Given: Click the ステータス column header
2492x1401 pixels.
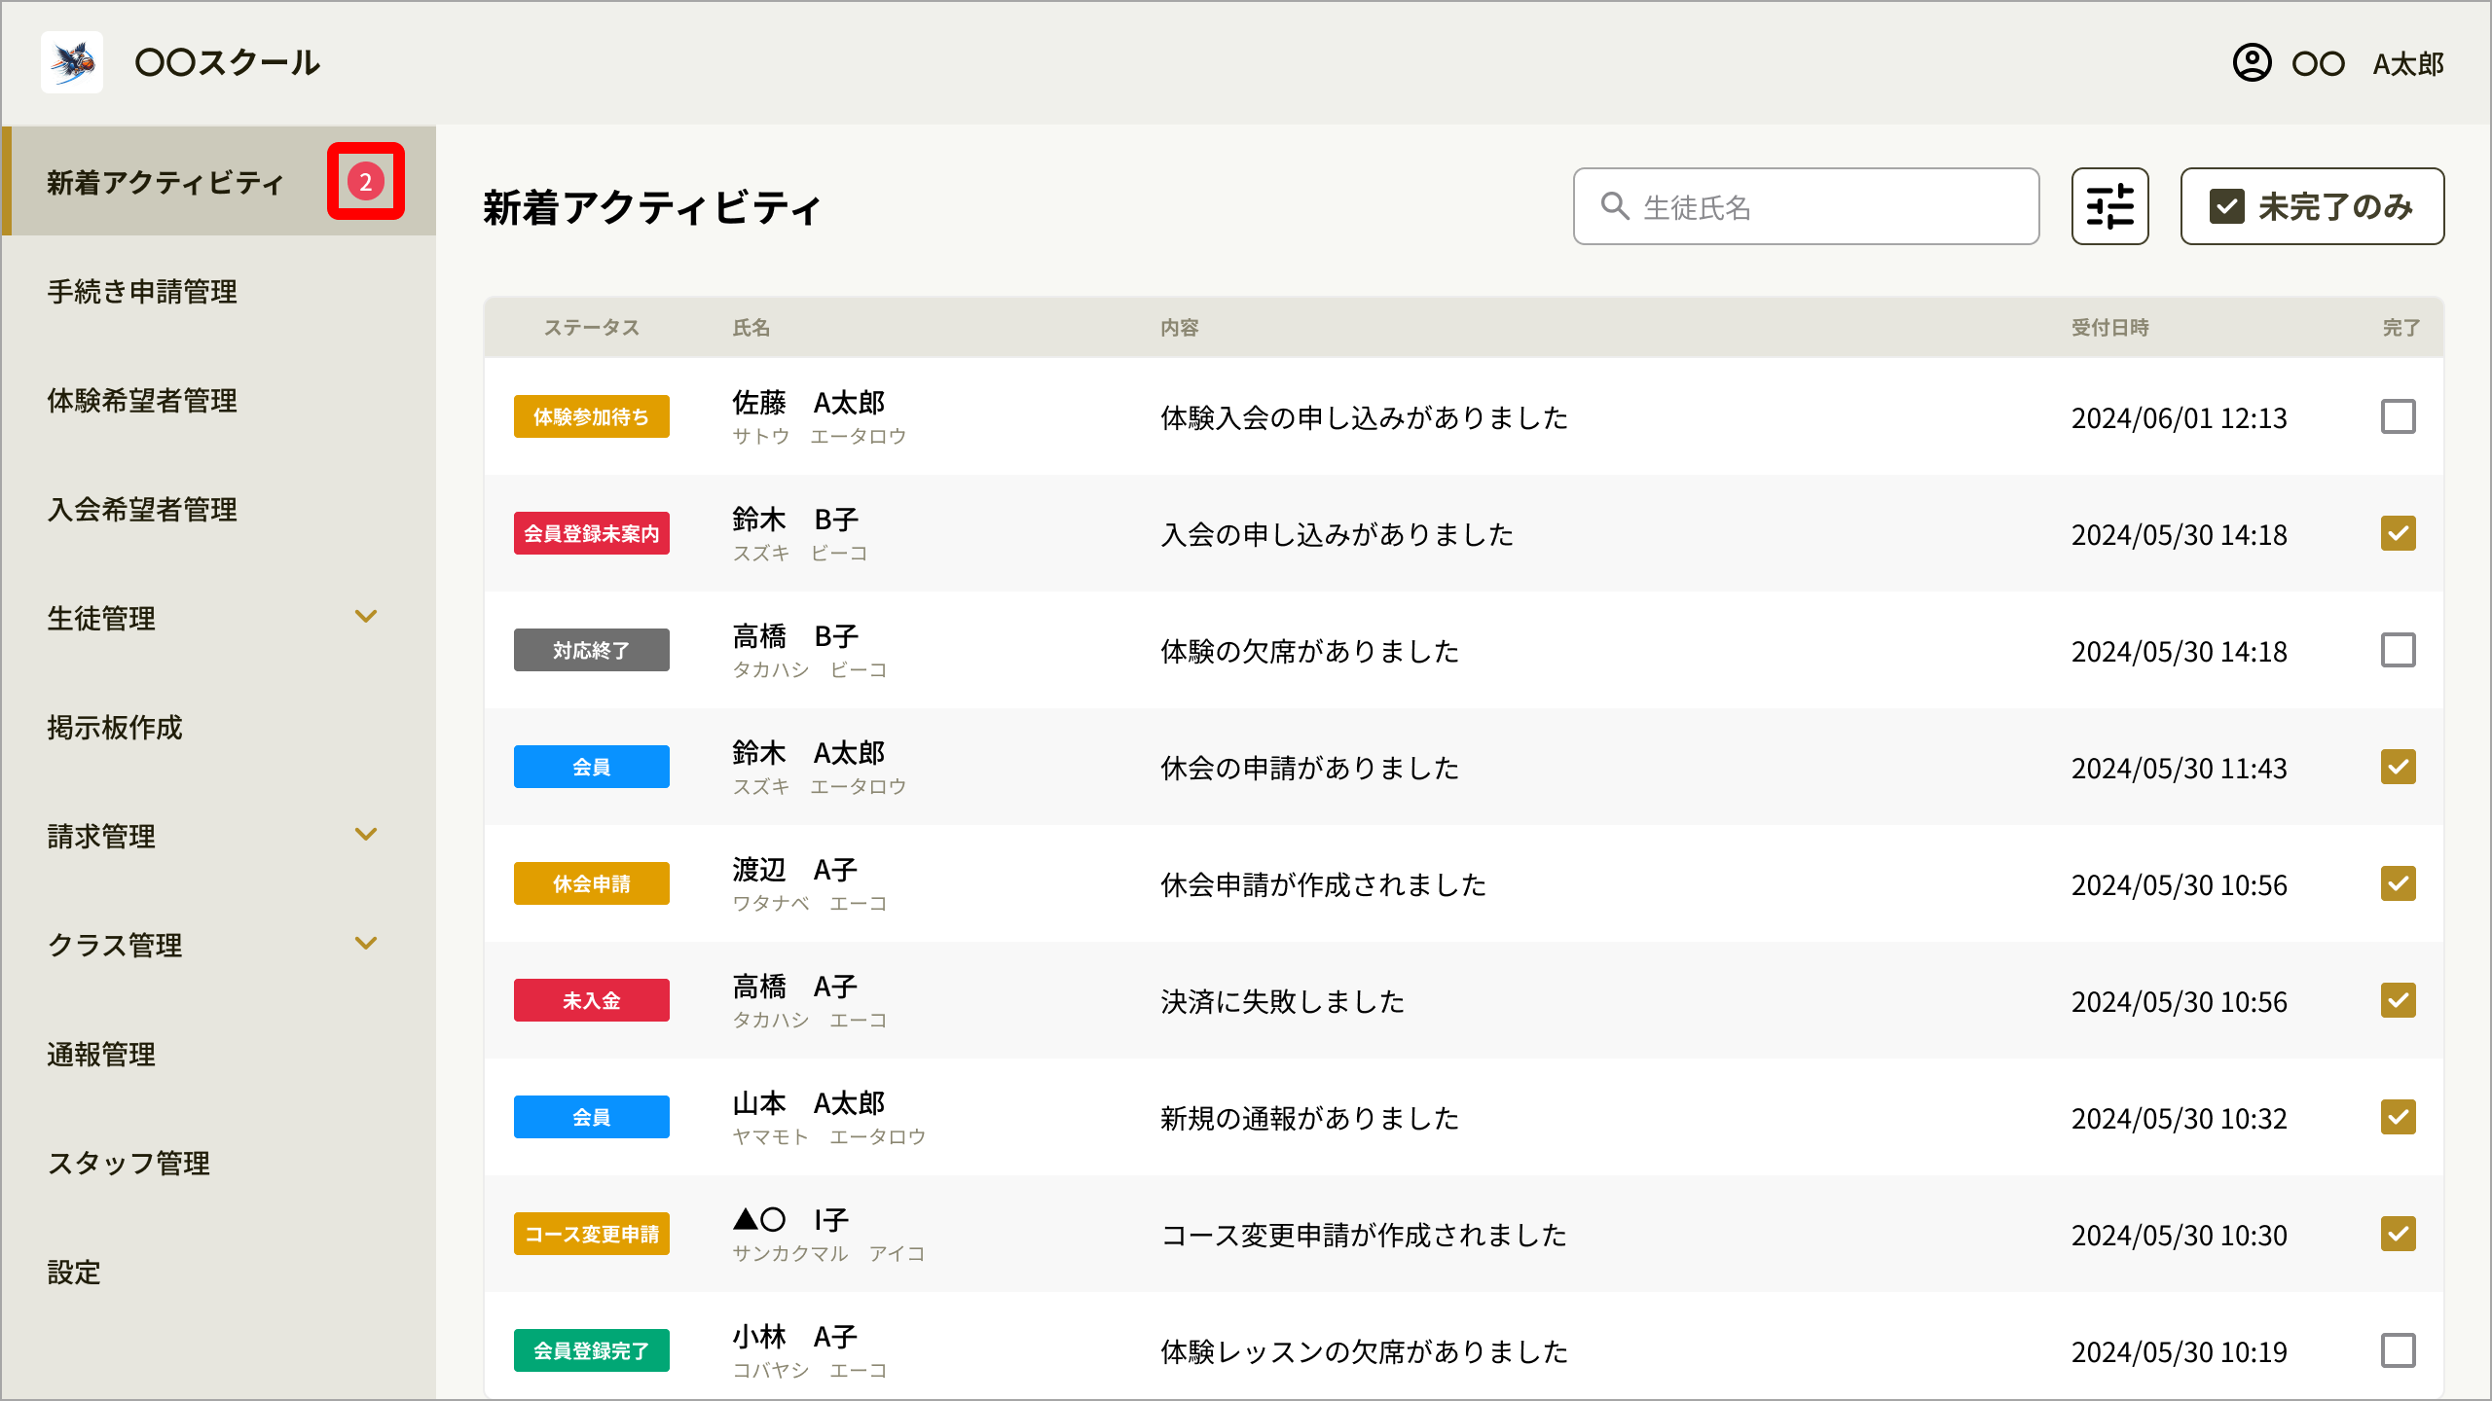Looking at the screenshot, I should pyautogui.click(x=591, y=327).
